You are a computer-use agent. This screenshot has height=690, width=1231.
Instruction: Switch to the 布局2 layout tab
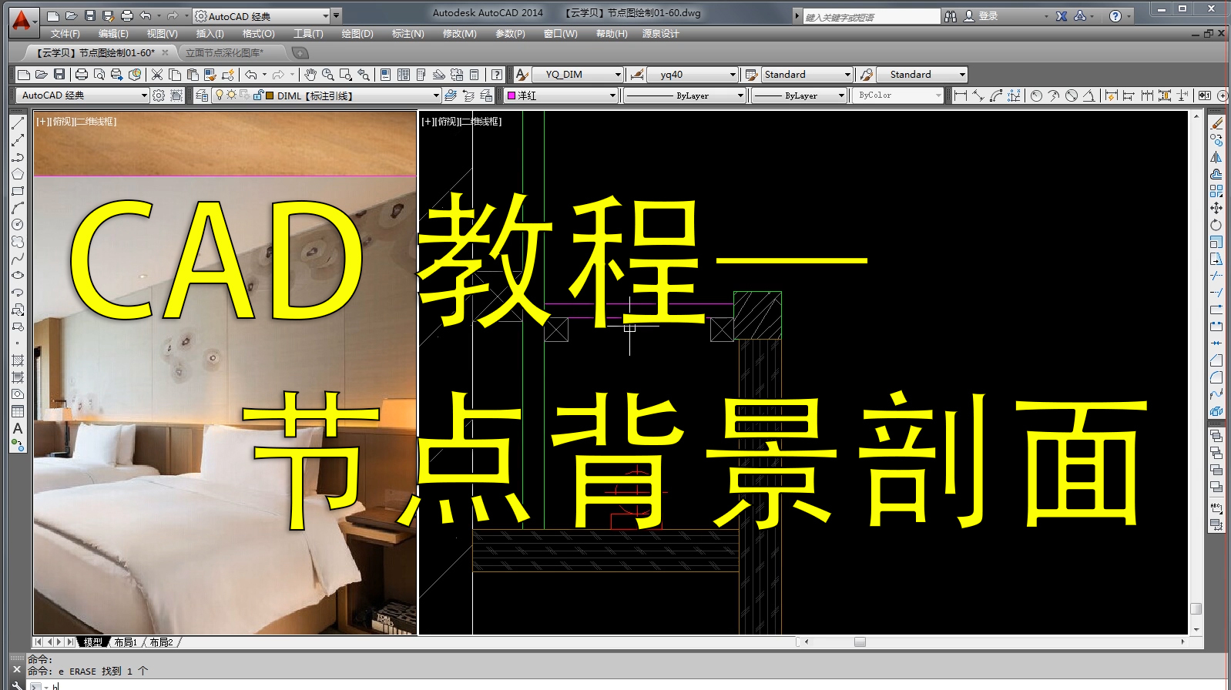[161, 642]
